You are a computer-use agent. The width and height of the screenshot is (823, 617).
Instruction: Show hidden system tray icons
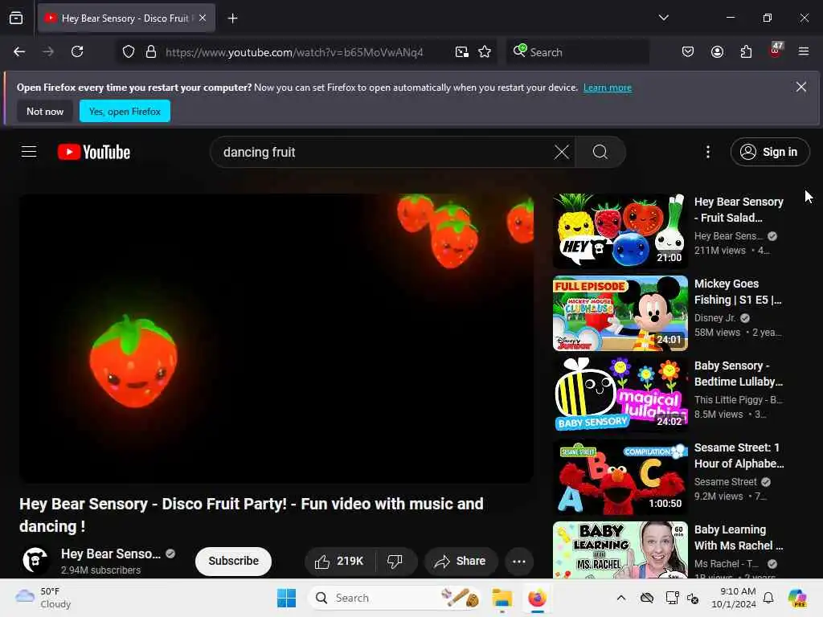[x=621, y=598]
